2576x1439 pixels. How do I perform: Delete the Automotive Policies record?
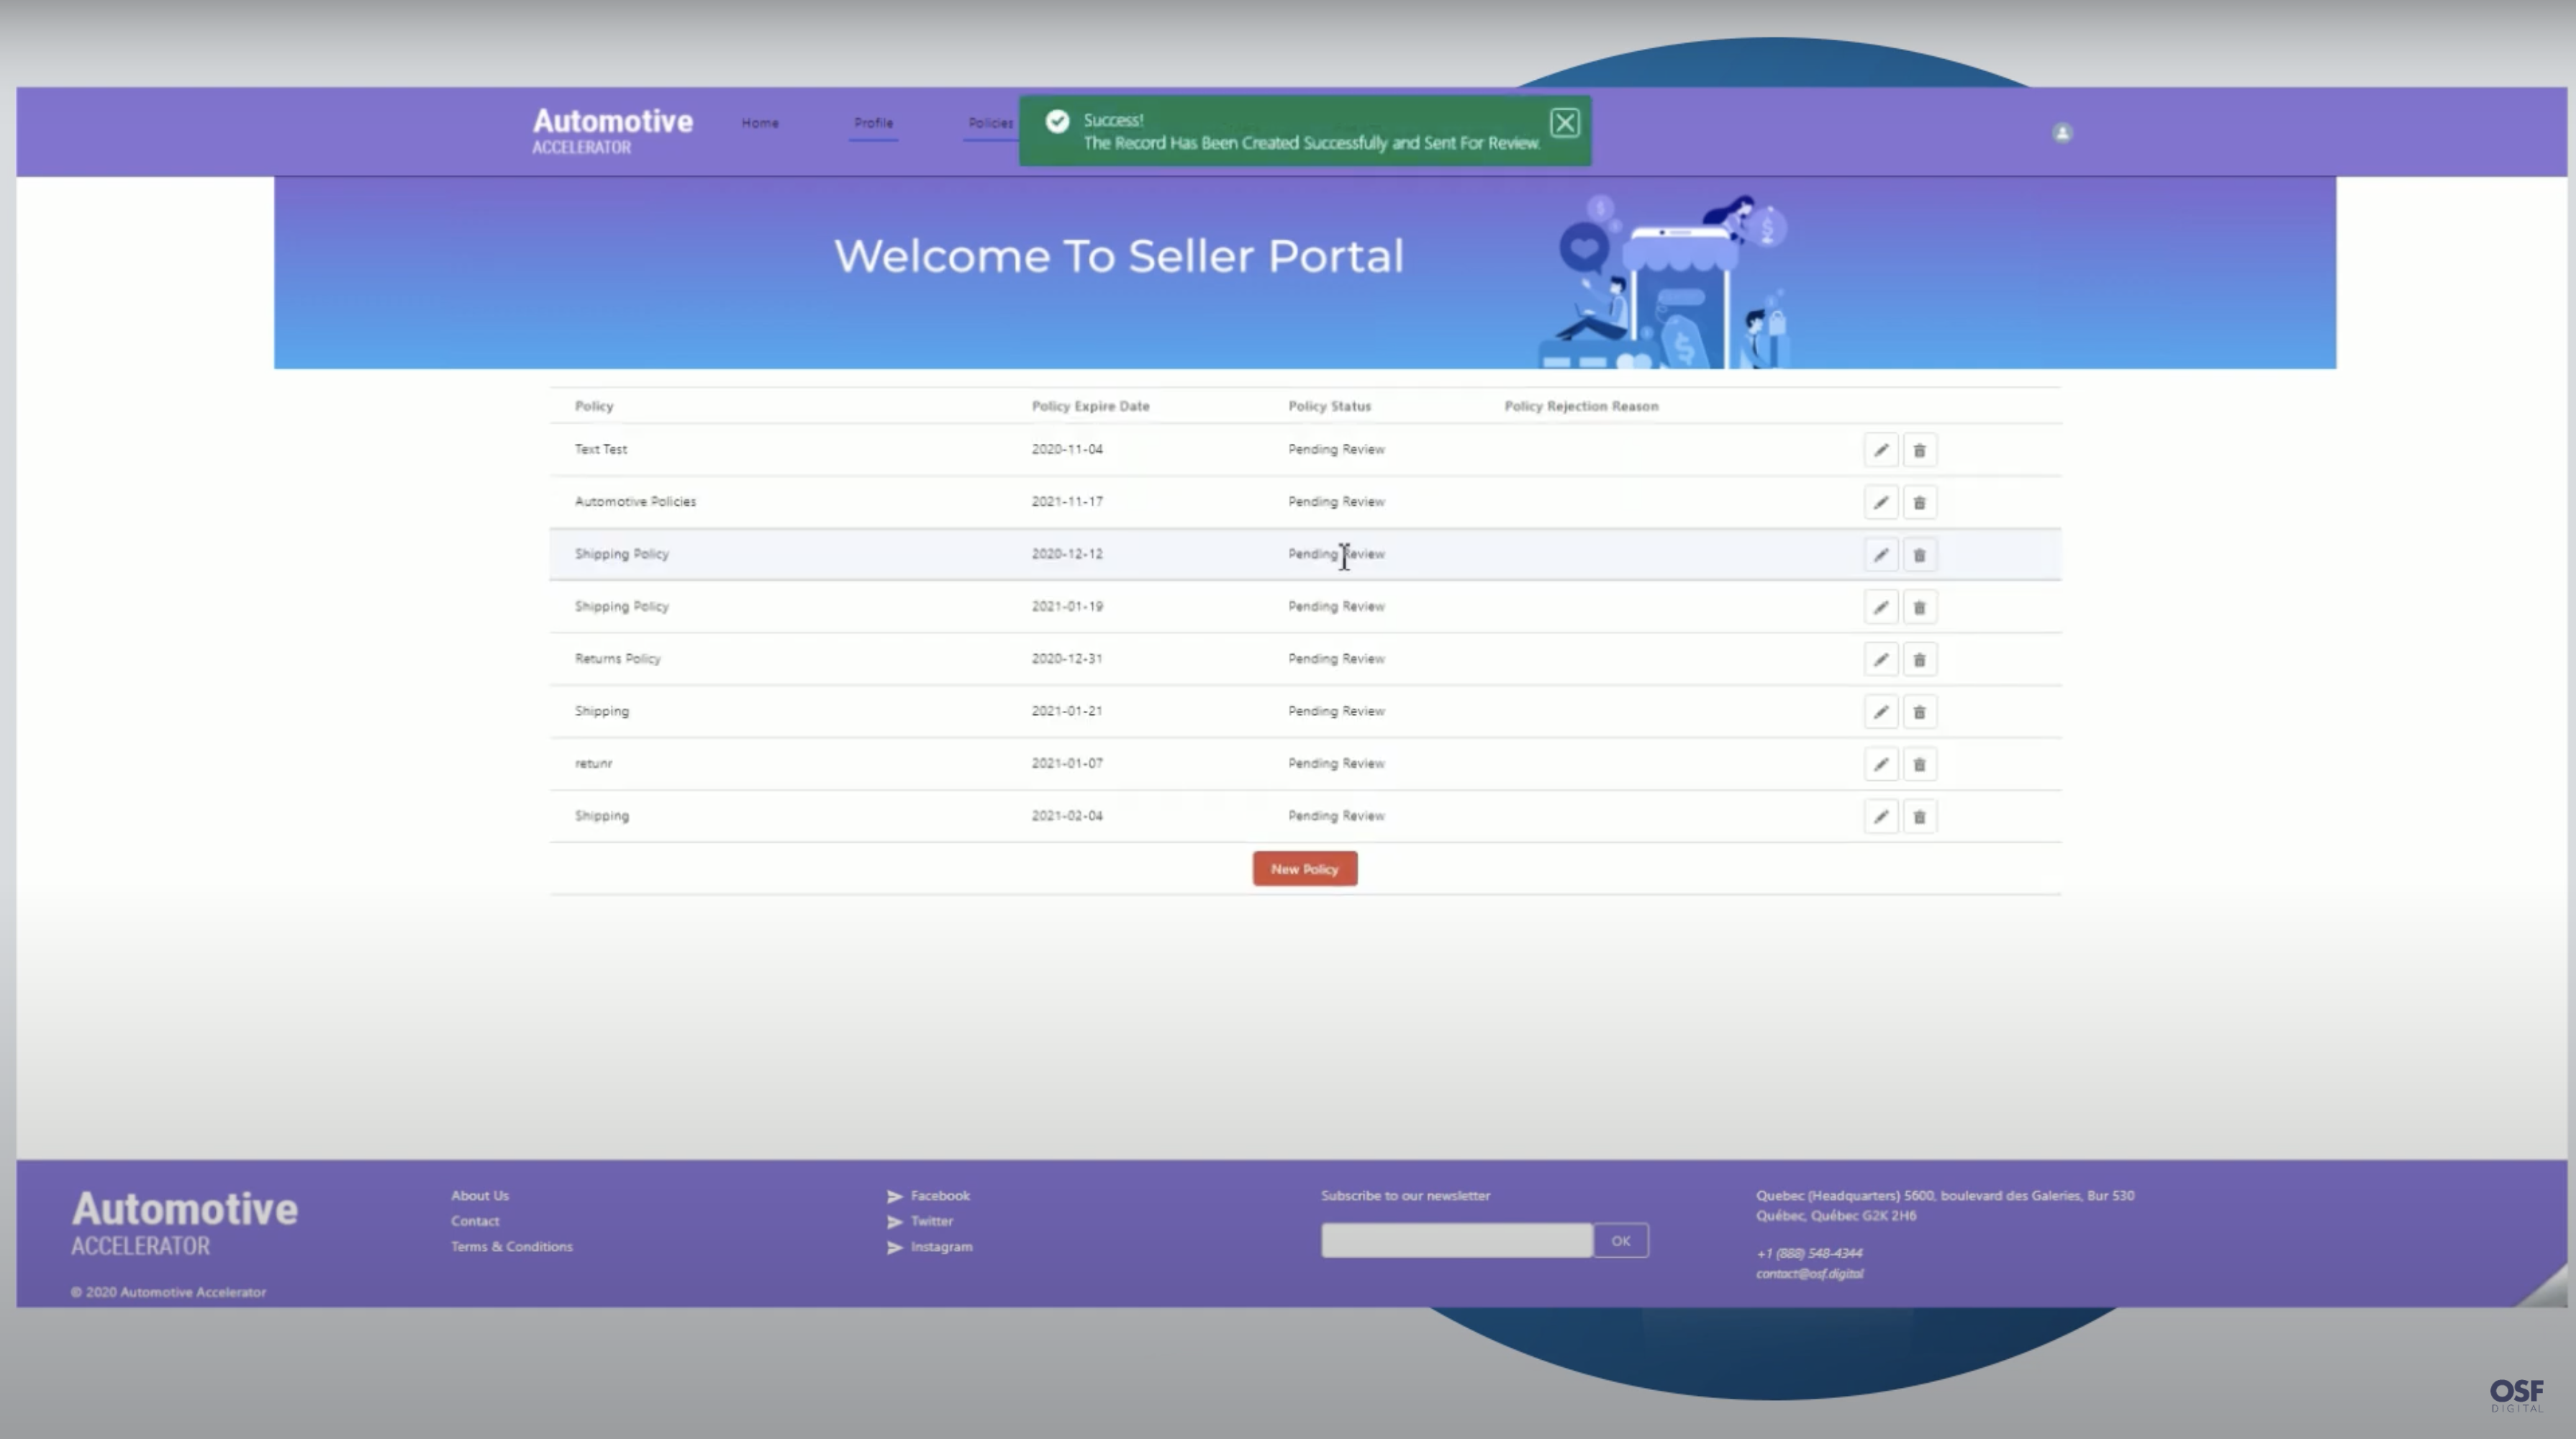pos(1919,503)
